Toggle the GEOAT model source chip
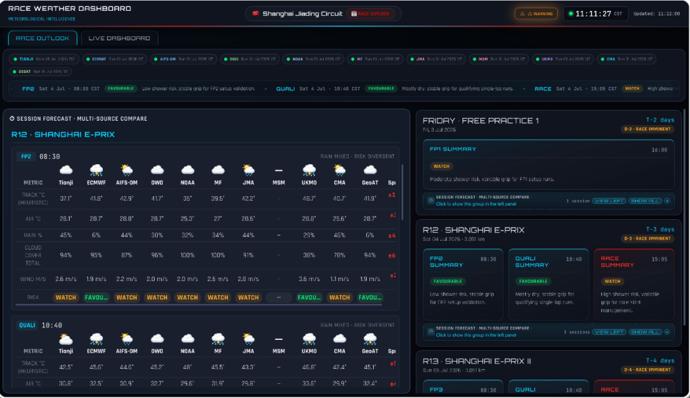The height and width of the screenshot is (398, 690). (x=40, y=72)
